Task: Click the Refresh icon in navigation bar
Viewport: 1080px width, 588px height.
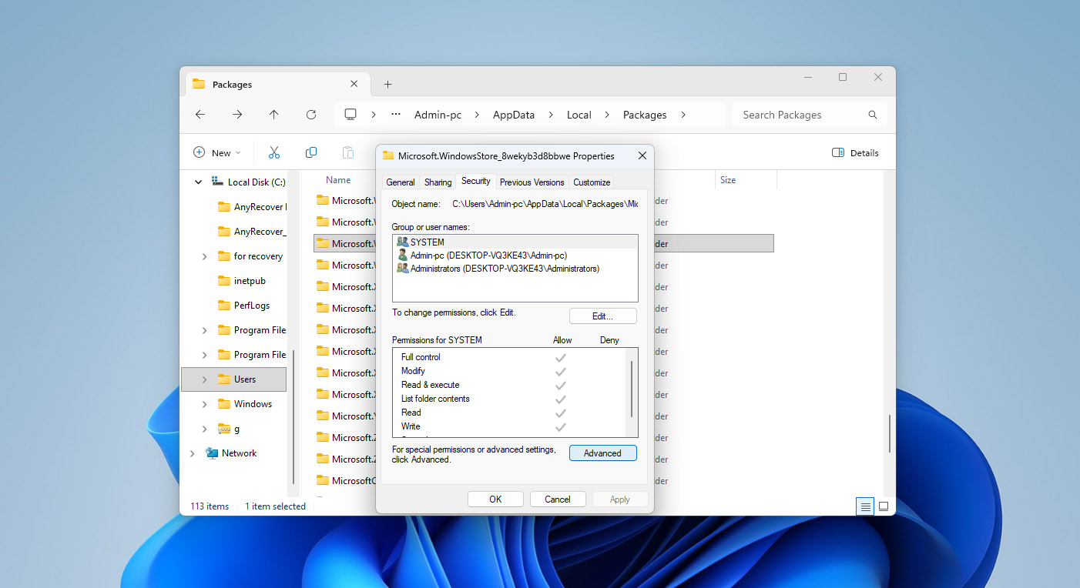Action: [x=311, y=115]
